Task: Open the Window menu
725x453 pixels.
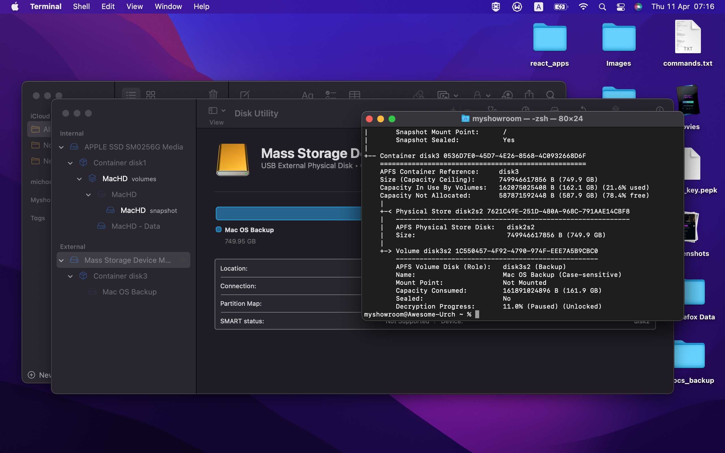Action: tap(168, 6)
